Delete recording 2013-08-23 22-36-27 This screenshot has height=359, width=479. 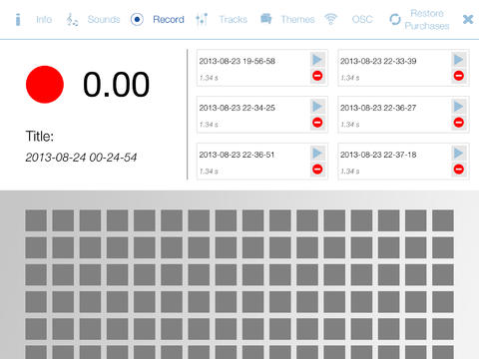point(459,123)
